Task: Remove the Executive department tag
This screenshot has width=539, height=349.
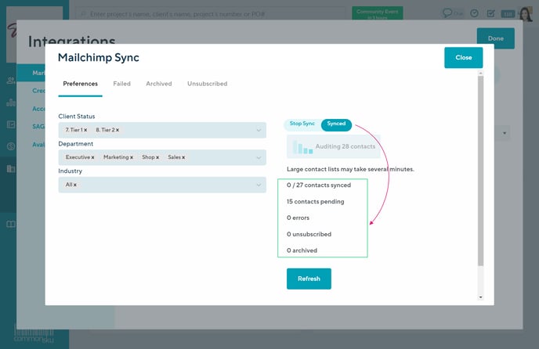Action: [92, 157]
